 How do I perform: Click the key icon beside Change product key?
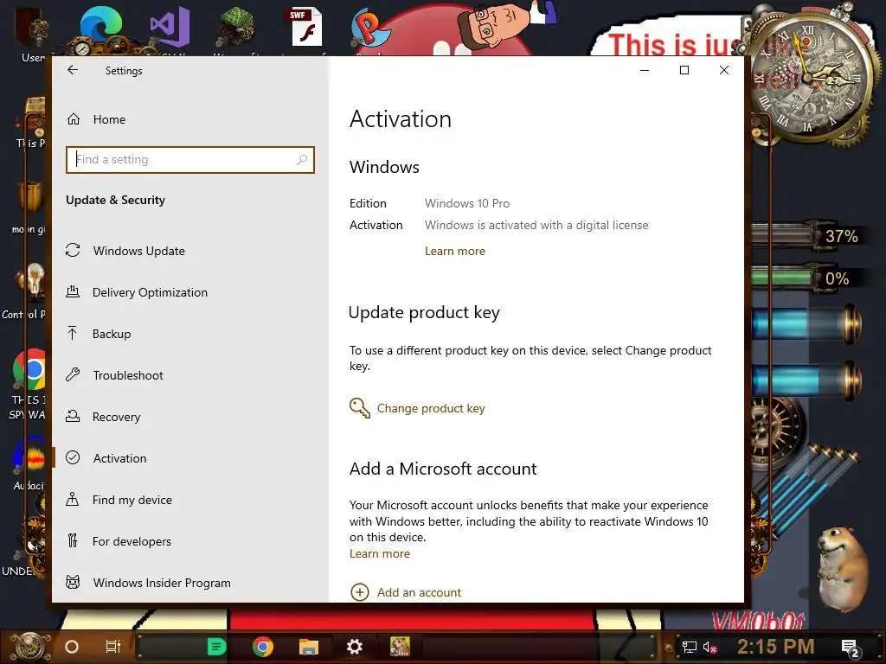pos(359,408)
